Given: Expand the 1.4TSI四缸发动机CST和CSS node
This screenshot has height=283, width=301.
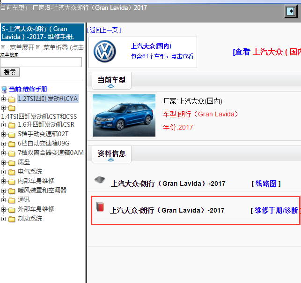Looking at the screenshot, I should pos(3,107).
